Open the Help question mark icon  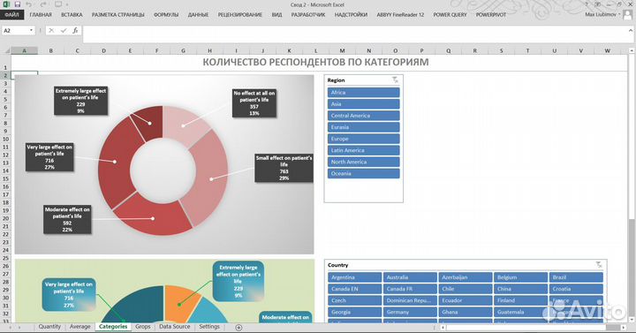(x=587, y=4)
